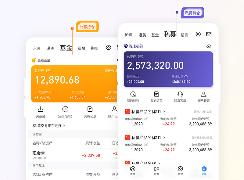244x180 pixels.
Task: Select the 买基金 download-style icon
Action: tap(40, 109)
